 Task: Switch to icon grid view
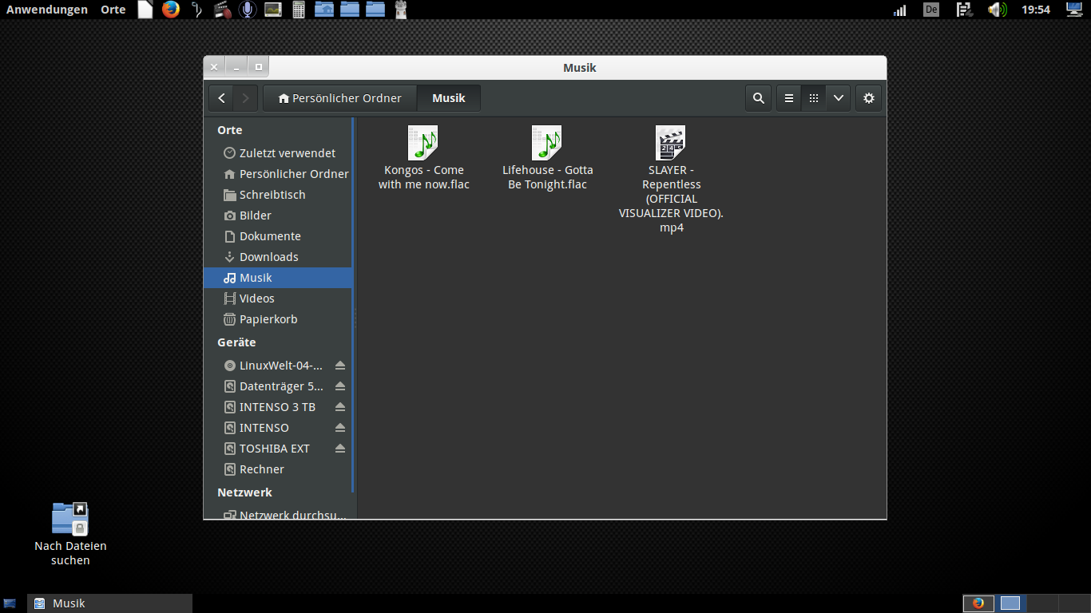point(813,98)
